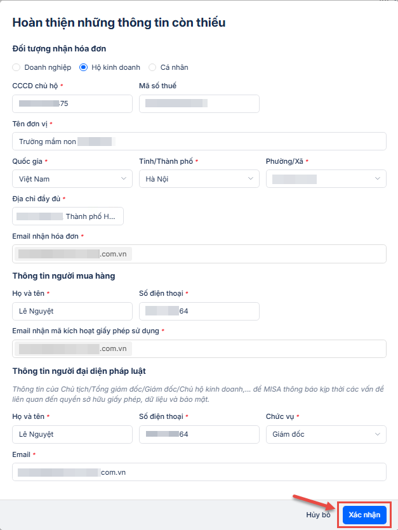Expand the Chức vụ dropdown
398x530 pixels.
(x=326, y=434)
